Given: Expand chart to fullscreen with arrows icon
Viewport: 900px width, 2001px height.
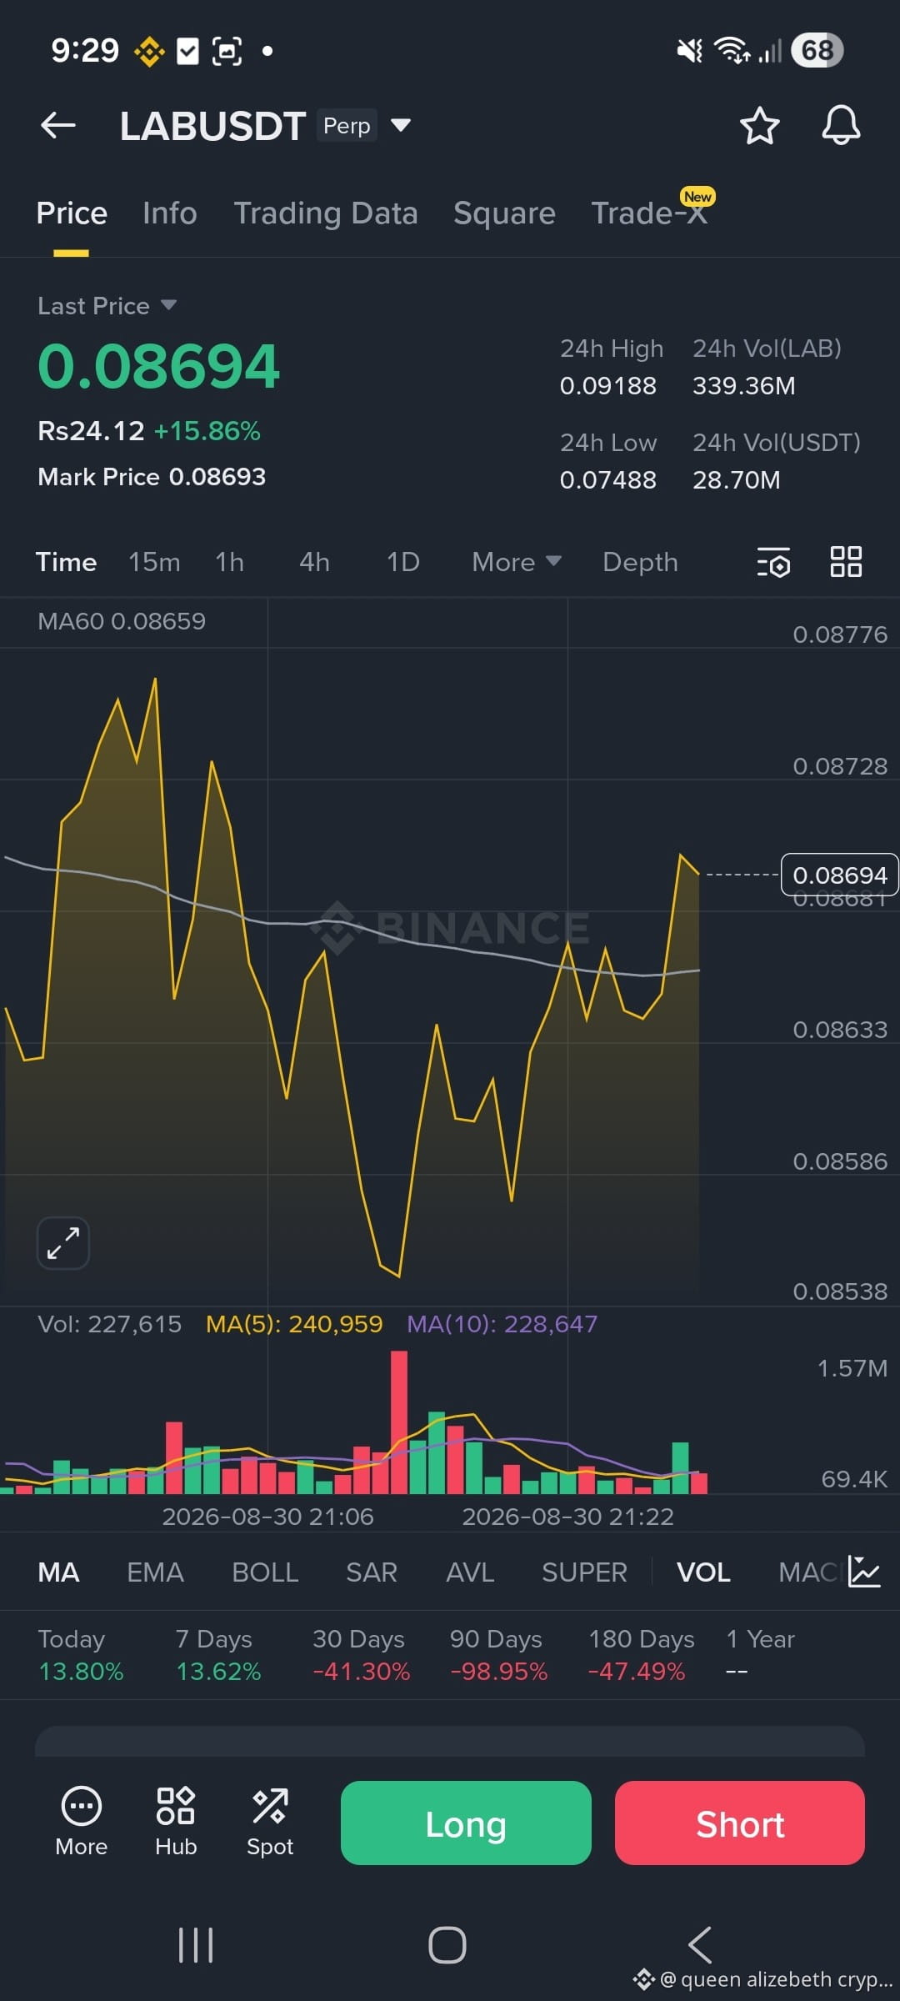Looking at the screenshot, I should 63,1243.
